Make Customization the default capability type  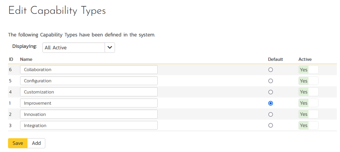tap(270, 92)
